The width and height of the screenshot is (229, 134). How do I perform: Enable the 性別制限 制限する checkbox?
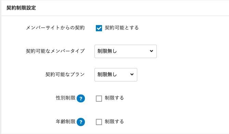(x=99, y=98)
